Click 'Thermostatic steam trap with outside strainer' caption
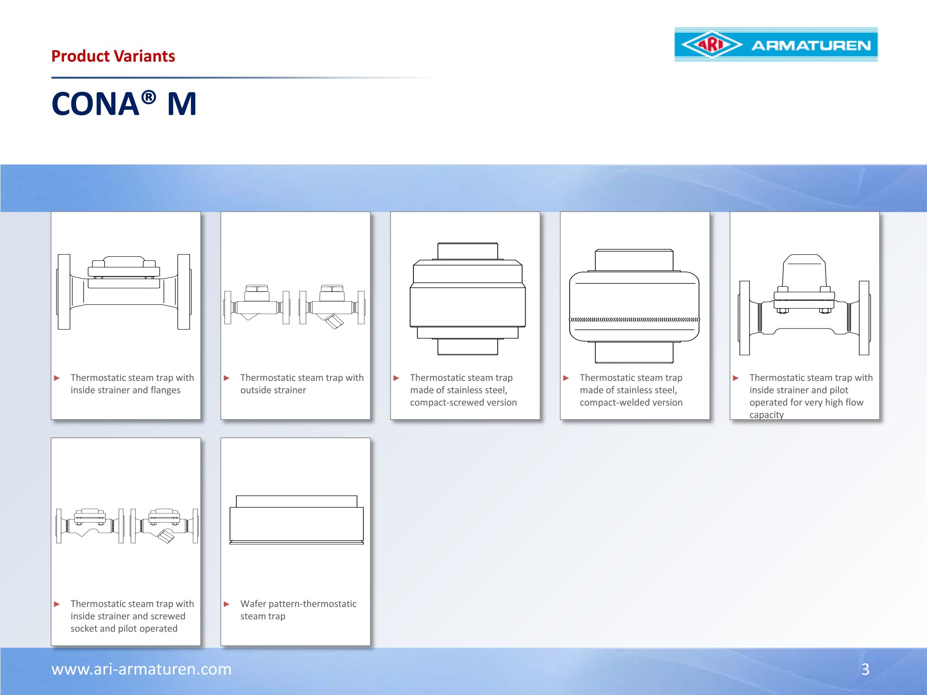 coord(302,384)
